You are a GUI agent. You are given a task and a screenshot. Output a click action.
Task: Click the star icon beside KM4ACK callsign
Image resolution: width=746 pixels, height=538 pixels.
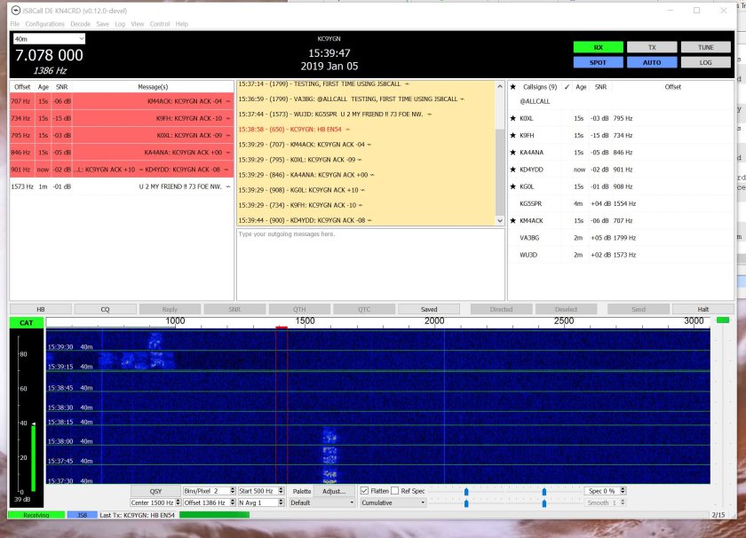pos(512,220)
